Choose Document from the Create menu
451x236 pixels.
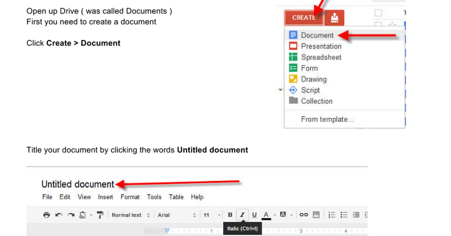click(345, 35)
